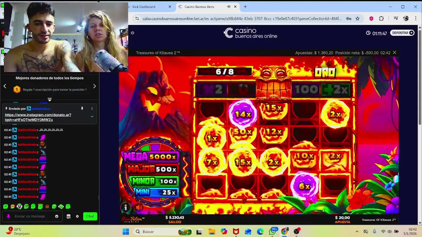Screen dimensions: 422x237
Task: Open Microsoft Edge from the taskbar
Action: [260, 232]
